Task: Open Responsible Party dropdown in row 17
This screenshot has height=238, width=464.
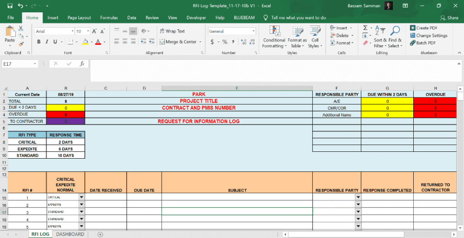Action: click(x=358, y=212)
